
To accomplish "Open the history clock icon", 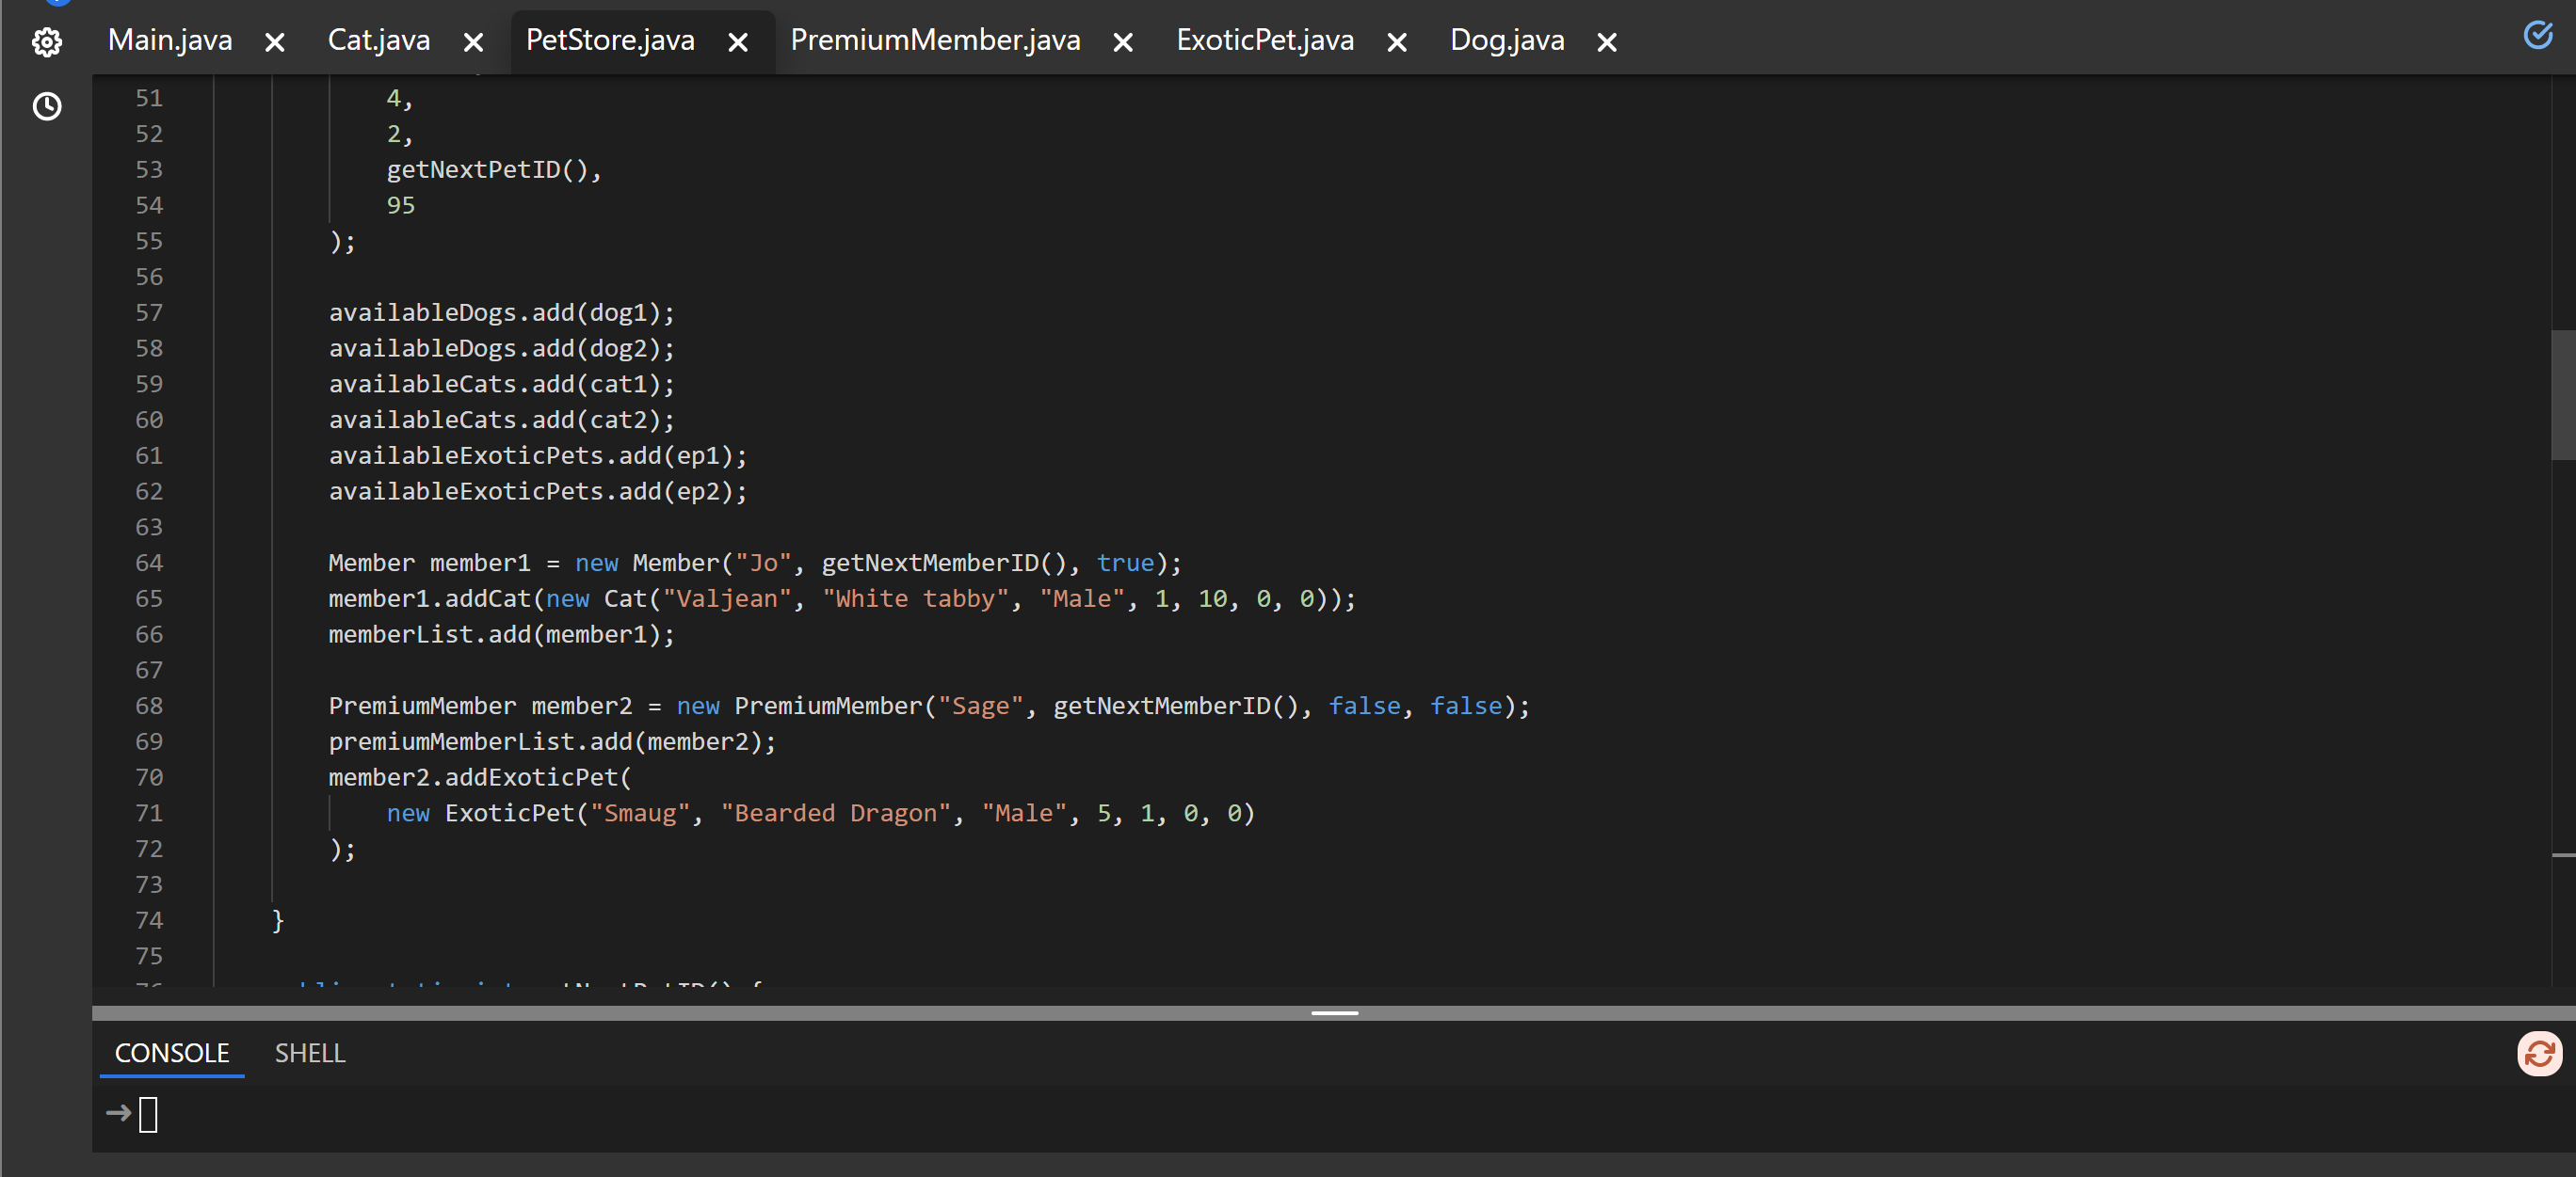I will [x=47, y=106].
